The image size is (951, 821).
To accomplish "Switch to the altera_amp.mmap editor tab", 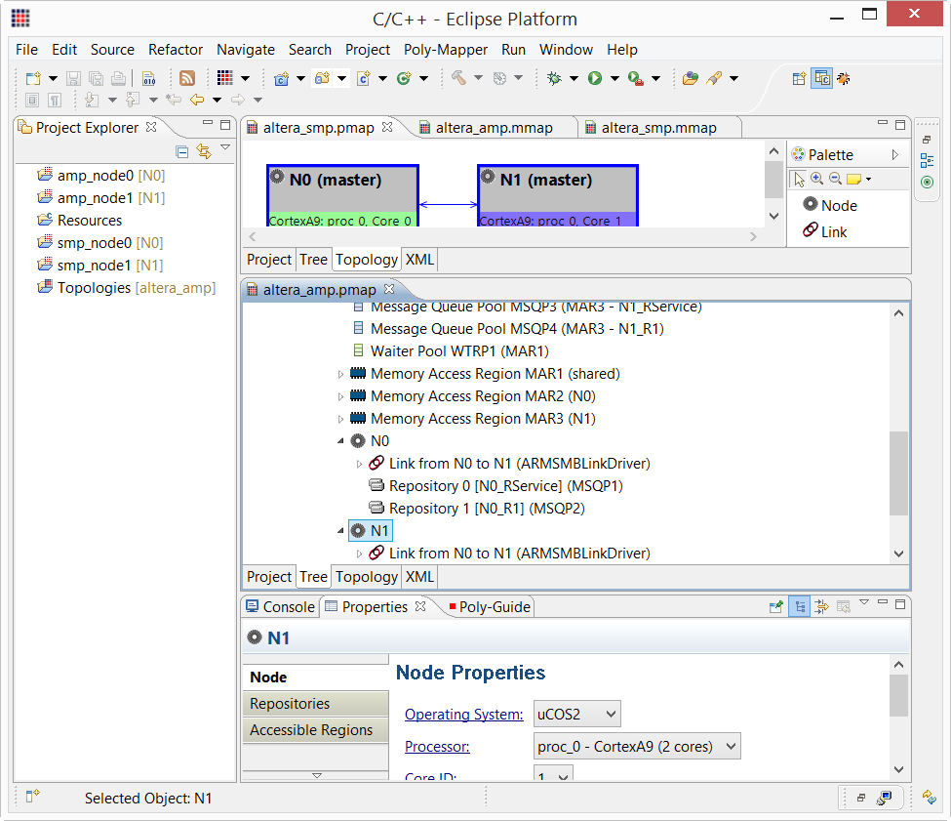I will (x=494, y=128).
